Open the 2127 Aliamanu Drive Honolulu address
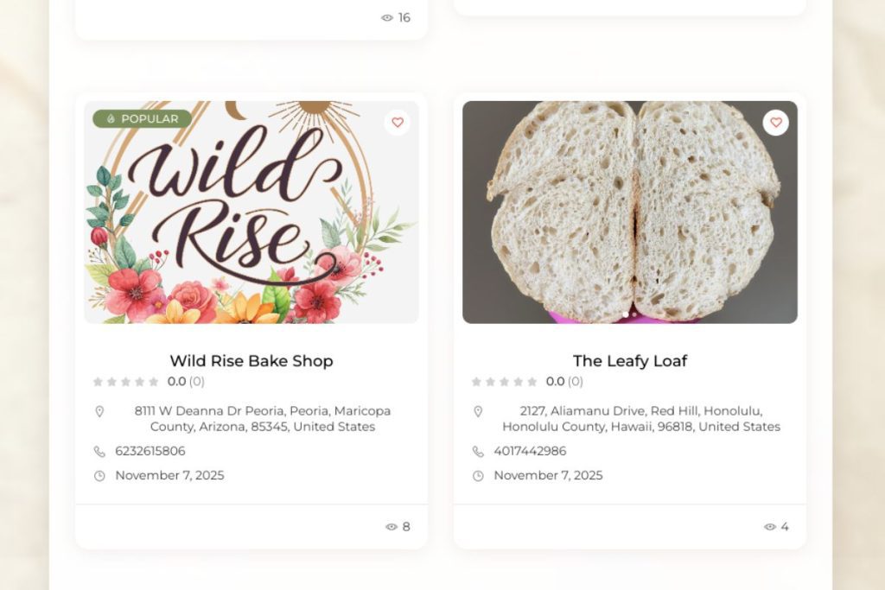This screenshot has width=885, height=590. point(641,418)
